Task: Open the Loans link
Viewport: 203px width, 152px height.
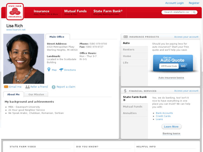Action: click(159, 119)
